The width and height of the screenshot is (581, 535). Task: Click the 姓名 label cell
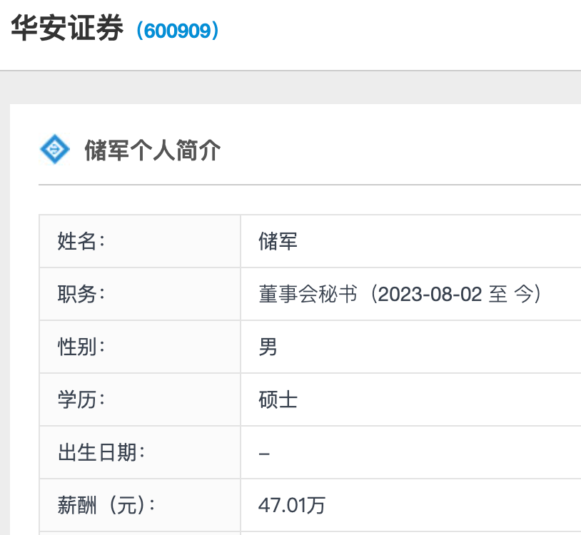(140, 241)
